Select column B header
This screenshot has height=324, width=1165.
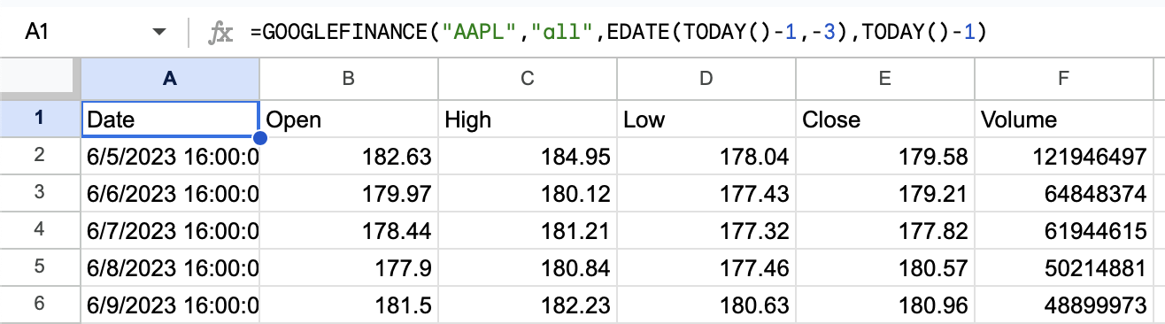pos(349,78)
